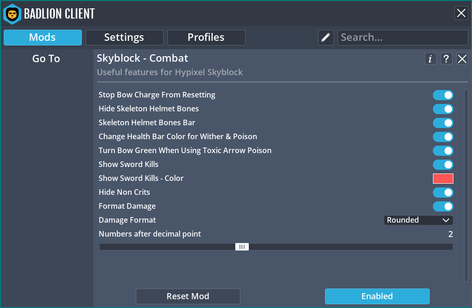This screenshot has width=472, height=308.
Task: Switch to the Profiles tab
Action: tap(206, 38)
